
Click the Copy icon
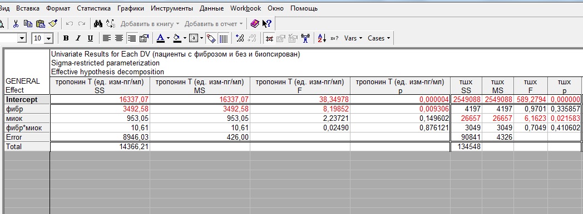pyautogui.click(x=28, y=24)
